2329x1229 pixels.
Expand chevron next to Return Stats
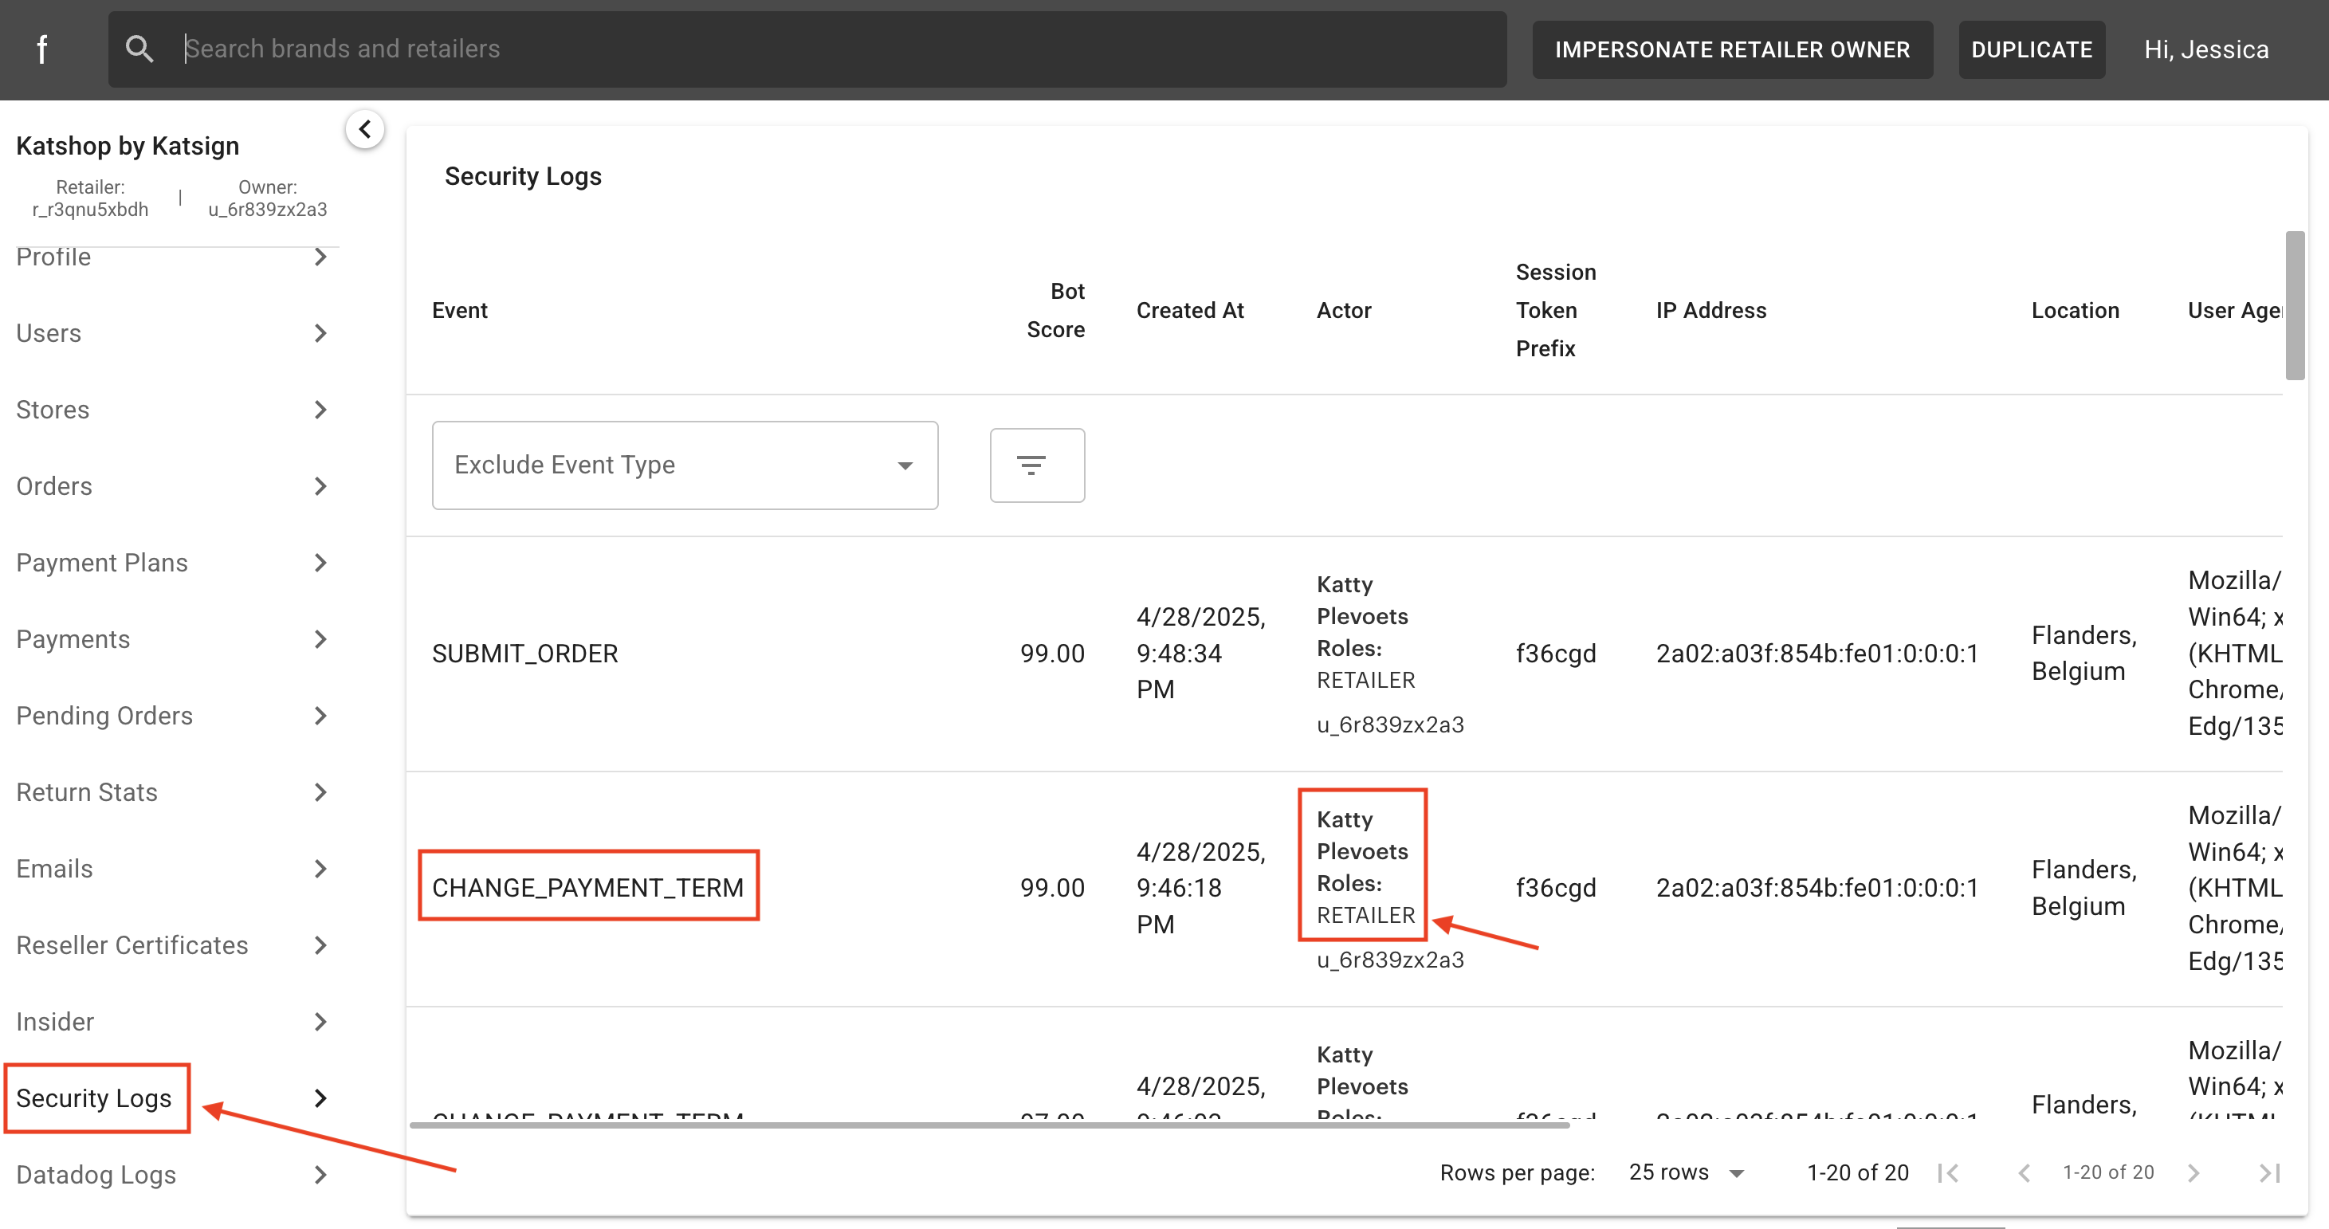[x=320, y=792]
